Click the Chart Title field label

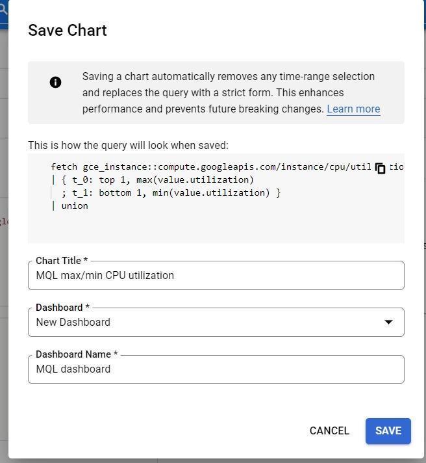(x=62, y=261)
